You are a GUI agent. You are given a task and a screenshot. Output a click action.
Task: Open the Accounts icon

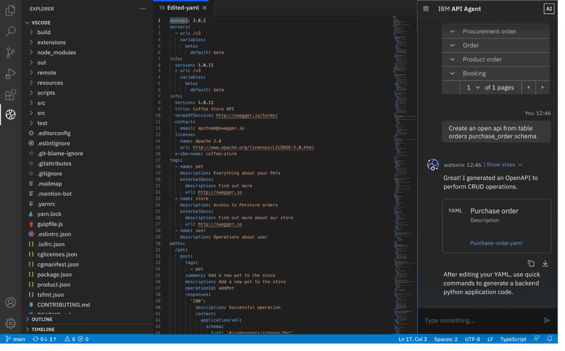point(11,302)
